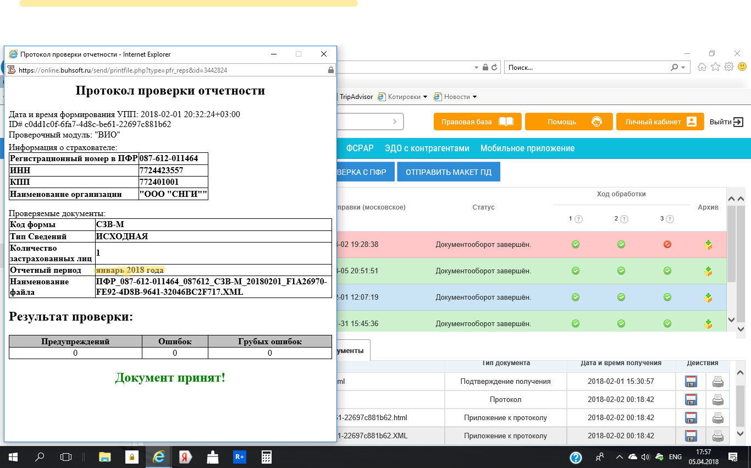Click the refresh icon in address bar
The height and width of the screenshot is (468, 751).
tap(494, 68)
